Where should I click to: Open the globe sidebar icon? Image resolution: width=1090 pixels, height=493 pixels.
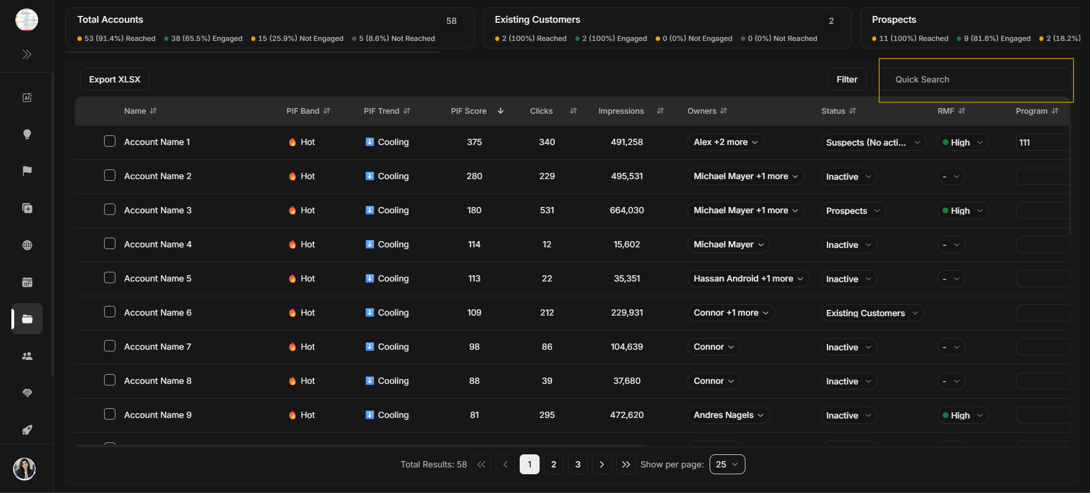[x=27, y=245]
